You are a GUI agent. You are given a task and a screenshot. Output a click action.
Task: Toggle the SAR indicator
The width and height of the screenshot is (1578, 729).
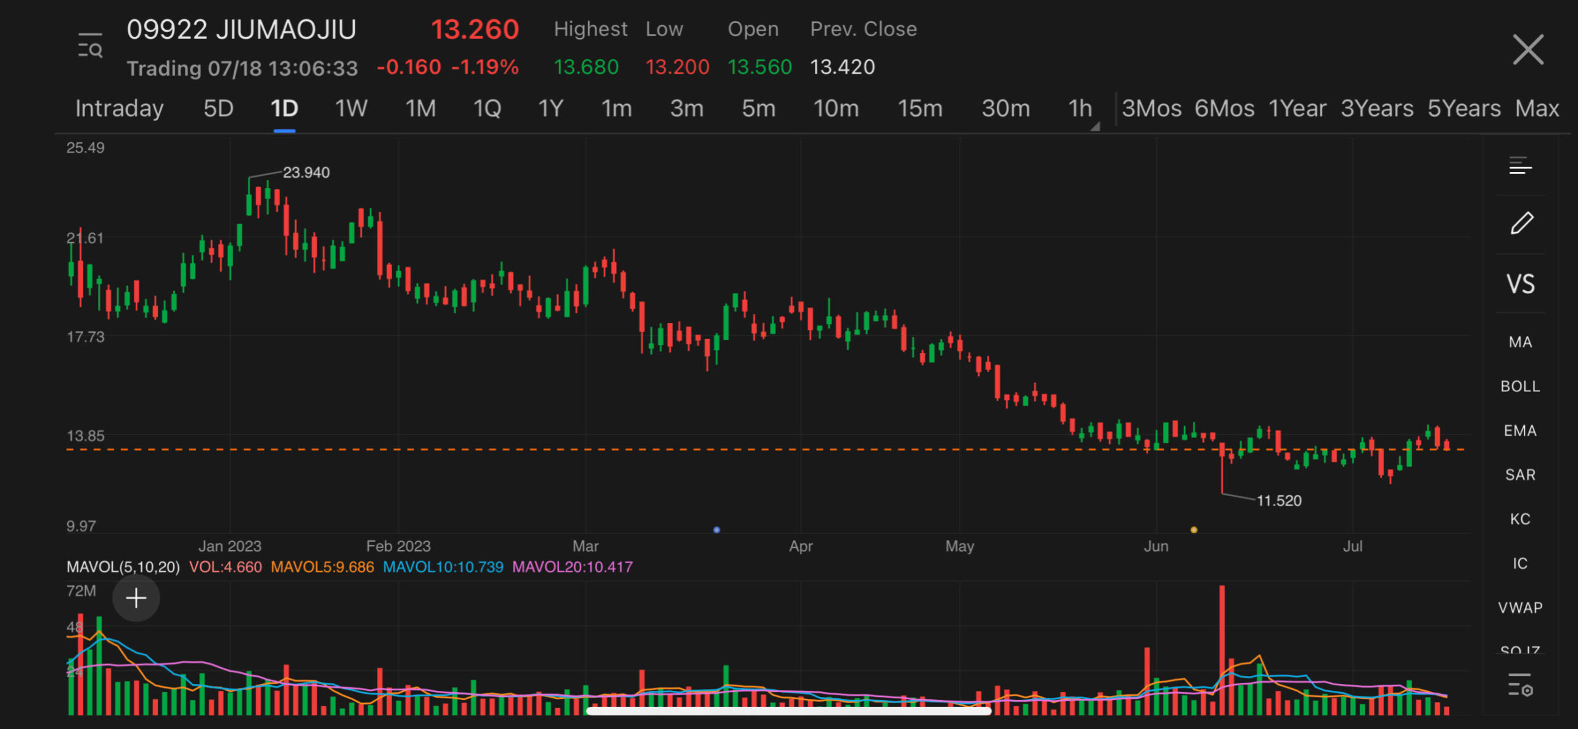1520,474
